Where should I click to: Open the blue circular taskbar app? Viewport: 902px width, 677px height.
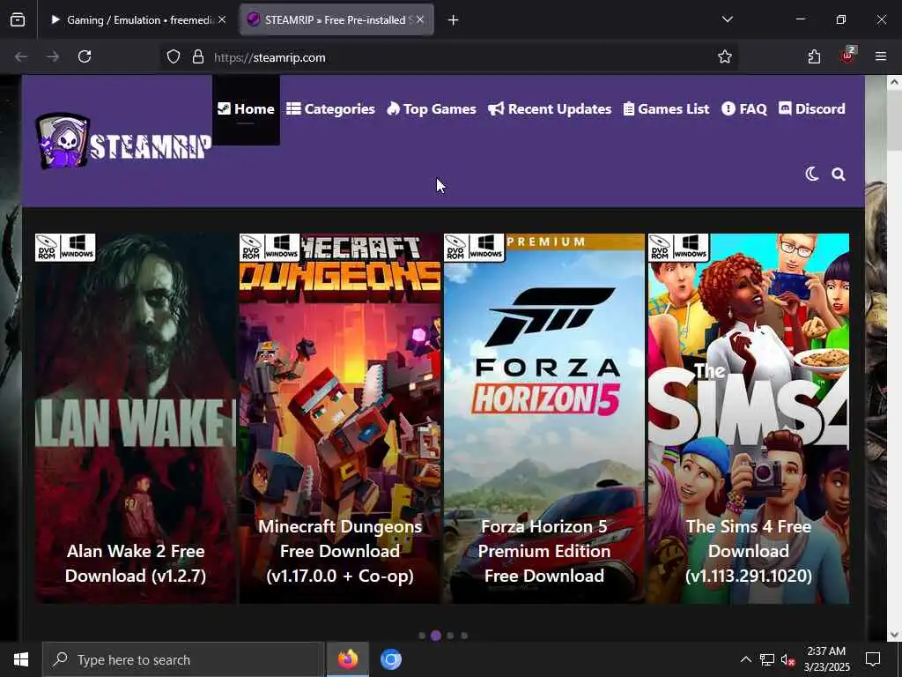pos(390,659)
